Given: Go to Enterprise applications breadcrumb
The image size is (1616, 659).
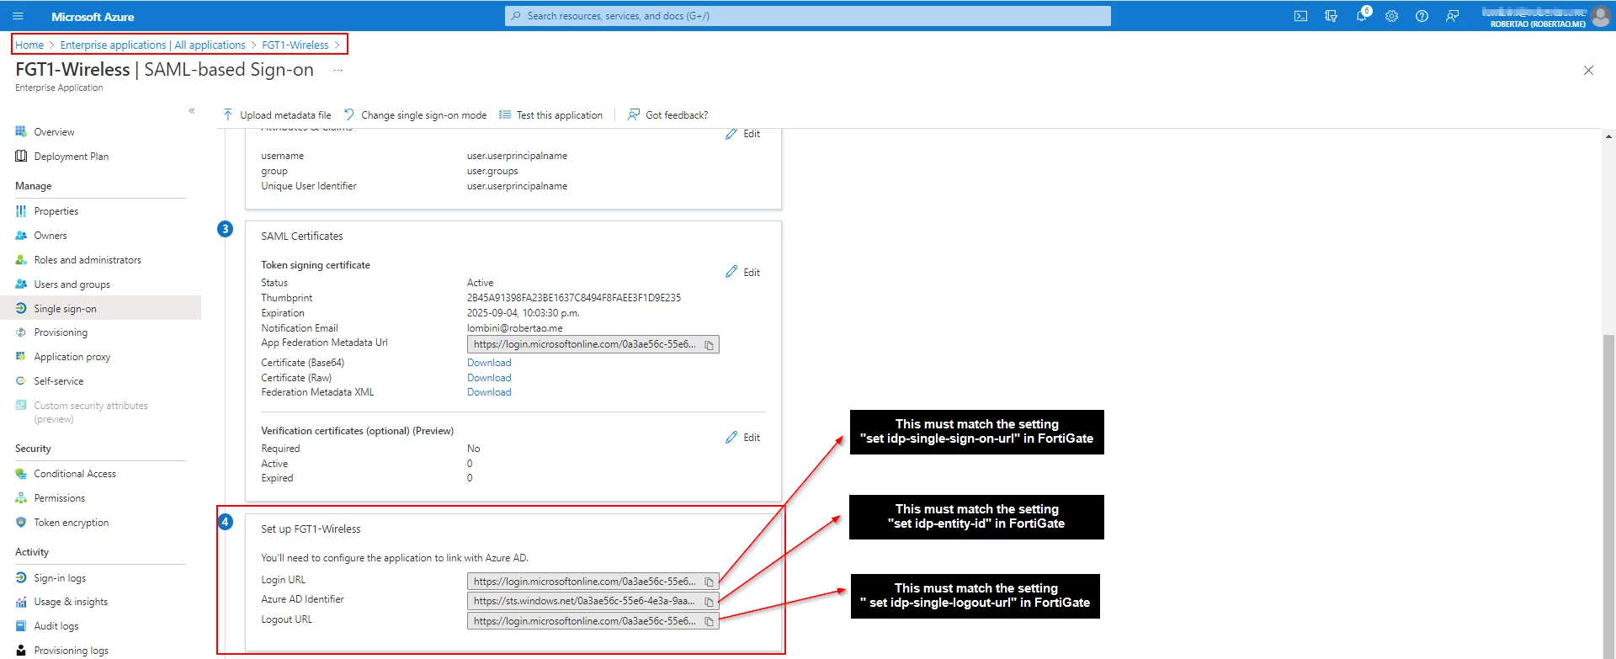Looking at the screenshot, I should tap(152, 45).
